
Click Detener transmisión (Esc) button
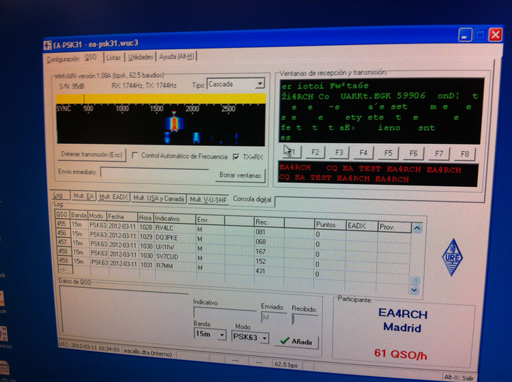91,154
